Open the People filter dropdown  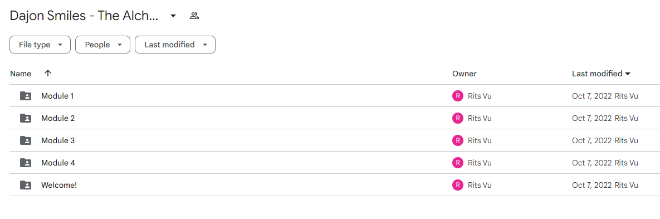pyautogui.click(x=102, y=45)
